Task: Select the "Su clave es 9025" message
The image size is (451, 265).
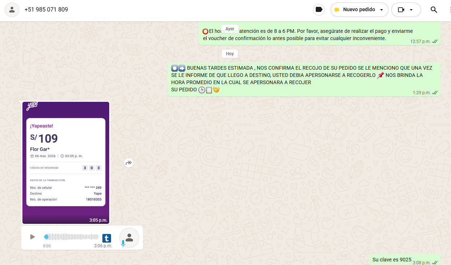Action: pos(392,260)
